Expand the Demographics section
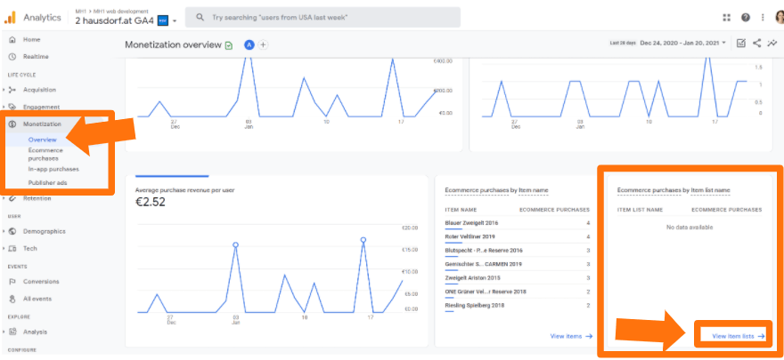The width and height of the screenshot is (784, 360). click(44, 231)
